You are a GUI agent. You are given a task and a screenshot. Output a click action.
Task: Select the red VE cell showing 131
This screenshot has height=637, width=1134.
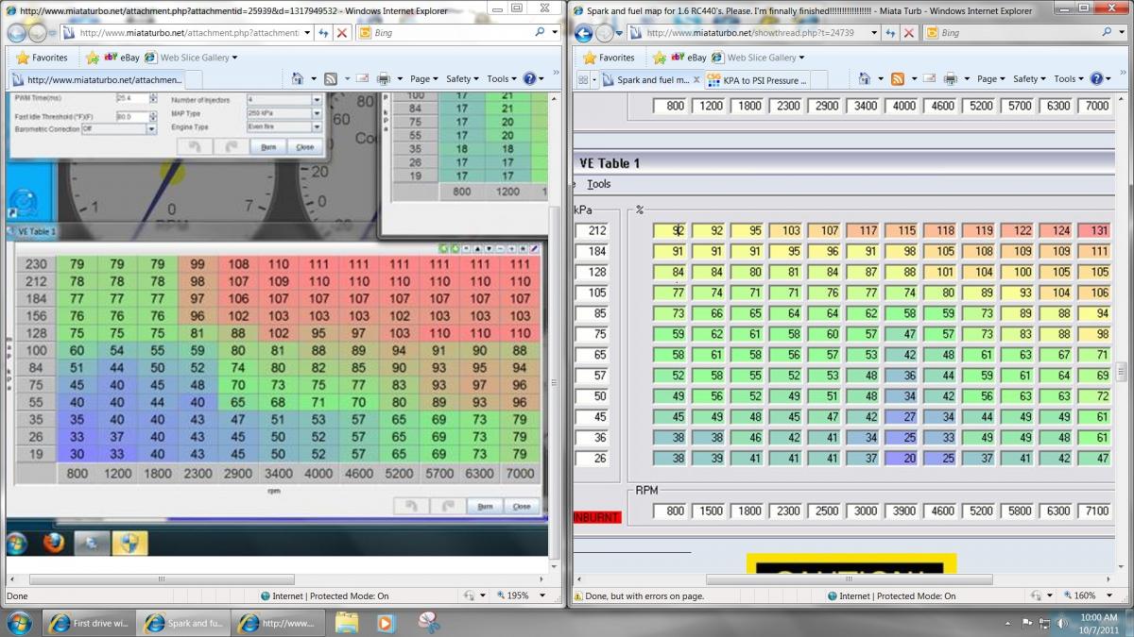coord(1098,230)
